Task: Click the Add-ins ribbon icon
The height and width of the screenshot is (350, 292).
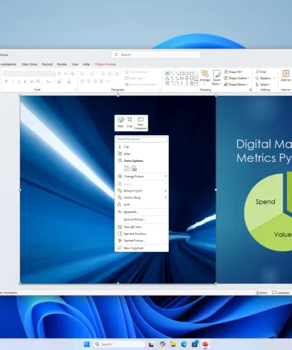Action: (x=286, y=76)
